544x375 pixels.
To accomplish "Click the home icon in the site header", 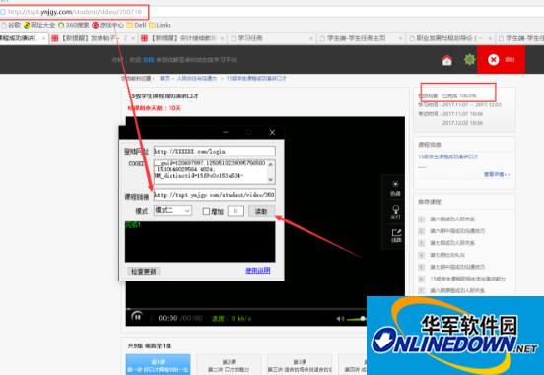I will 446,60.
